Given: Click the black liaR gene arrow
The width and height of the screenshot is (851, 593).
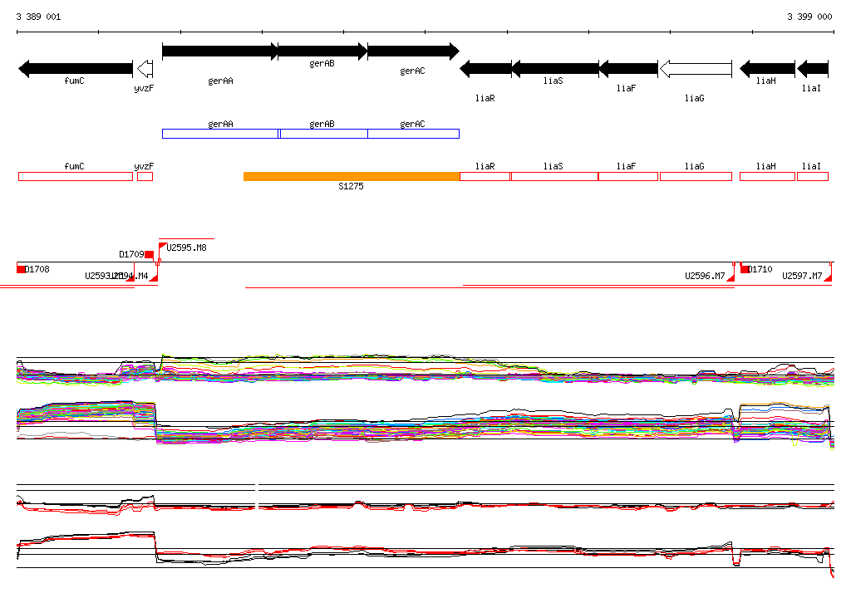Looking at the screenshot, I should (485, 69).
